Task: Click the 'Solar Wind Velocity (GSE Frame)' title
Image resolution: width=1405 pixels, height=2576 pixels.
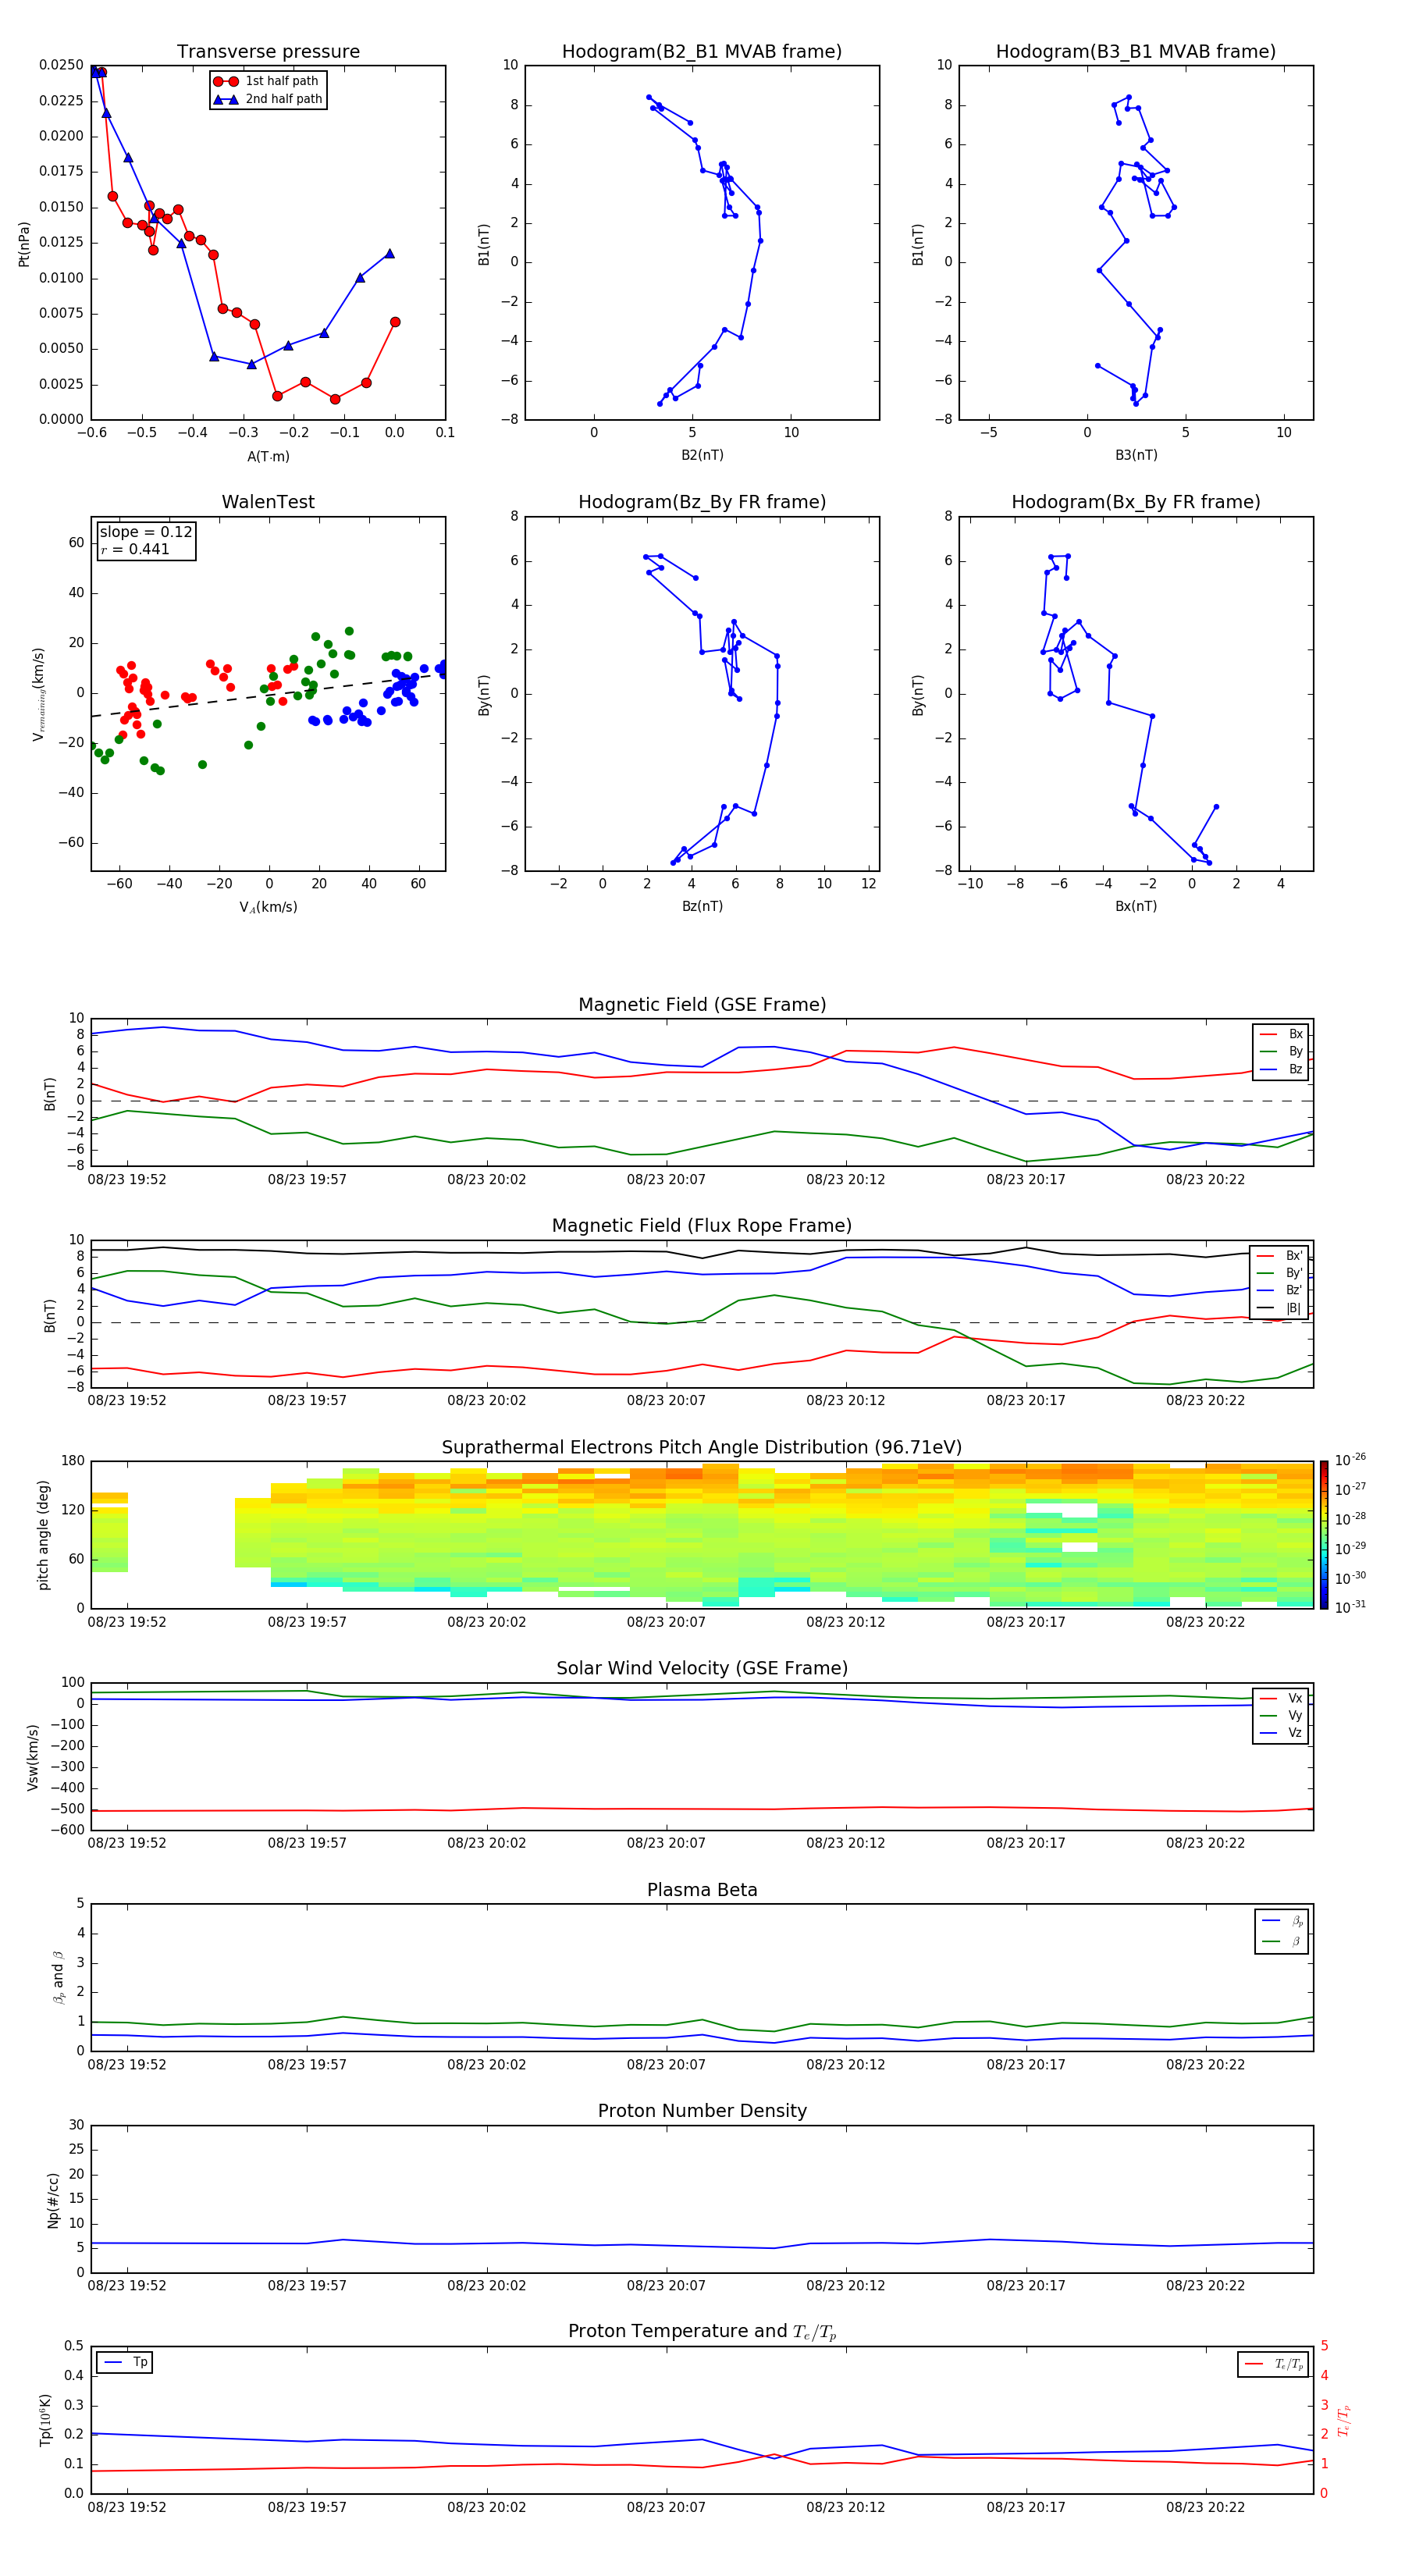Action: pyautogui.click(x=702, y=1669)
